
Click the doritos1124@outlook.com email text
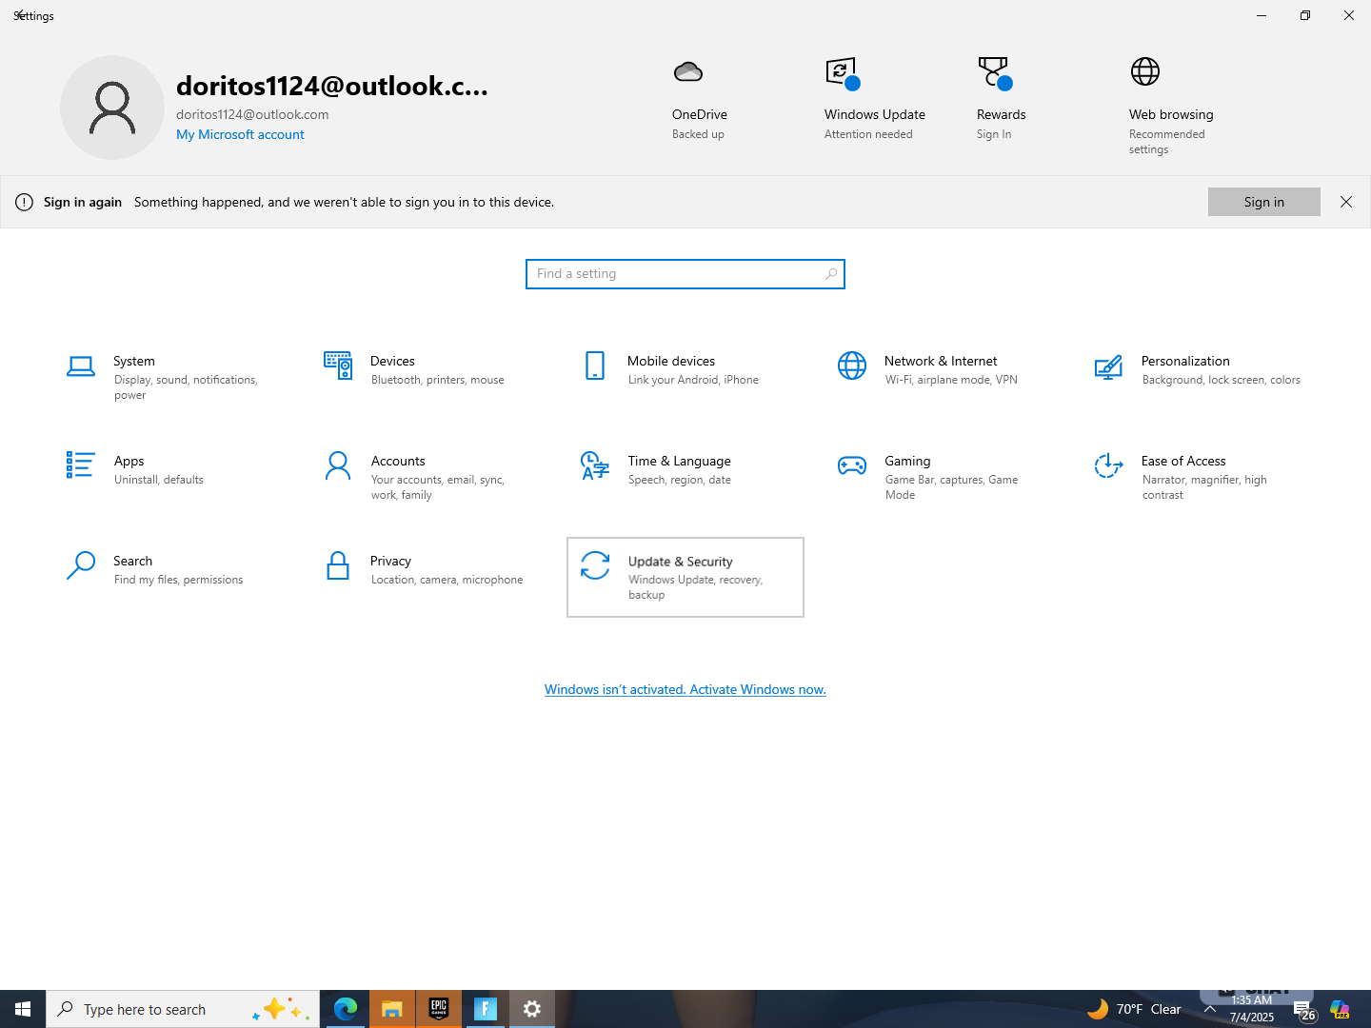pyautogui.click(x=252, y=114)
